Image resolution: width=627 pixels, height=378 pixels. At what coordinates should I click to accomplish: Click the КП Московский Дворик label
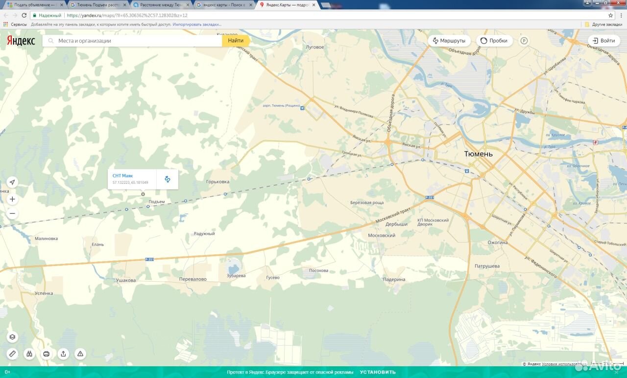tap(433, 222)
